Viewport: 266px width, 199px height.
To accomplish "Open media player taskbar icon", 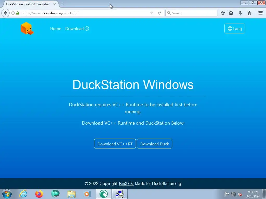I will (x=87, y=194).
